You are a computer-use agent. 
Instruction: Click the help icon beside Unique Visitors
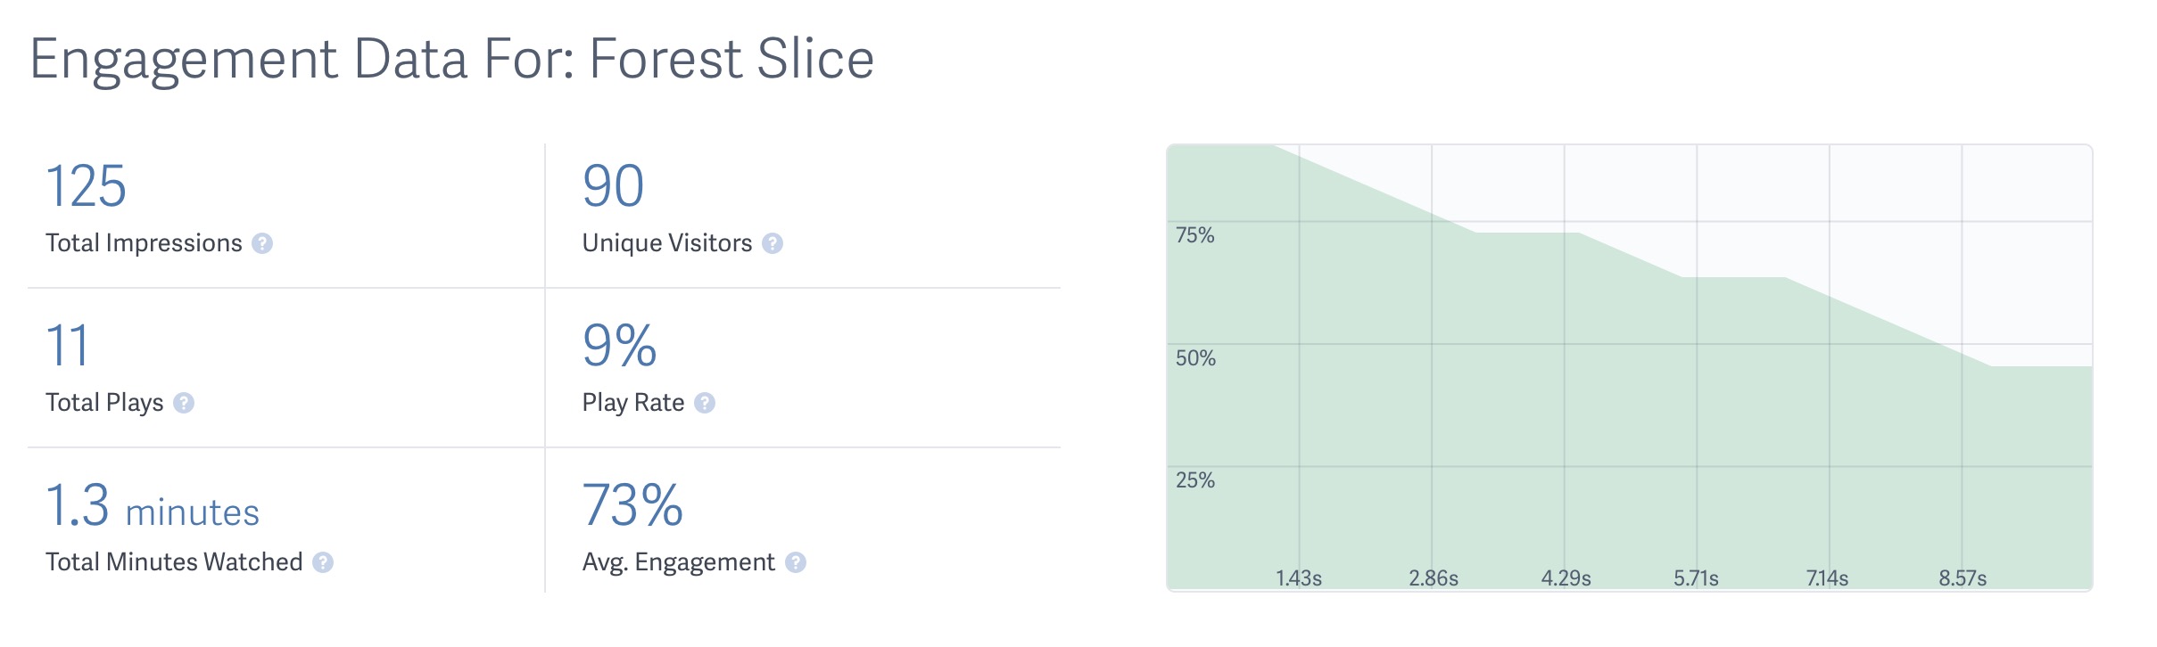click(x=773, y=242)
